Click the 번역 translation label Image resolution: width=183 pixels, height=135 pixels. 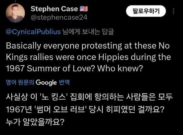(x=64, y=83)
